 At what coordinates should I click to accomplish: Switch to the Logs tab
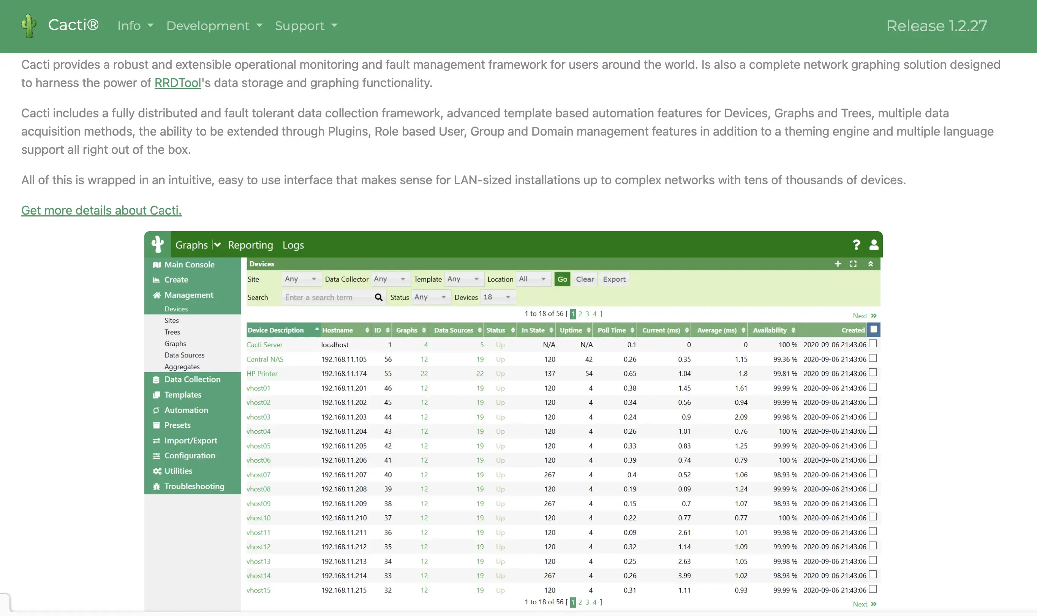click(293, 244)
